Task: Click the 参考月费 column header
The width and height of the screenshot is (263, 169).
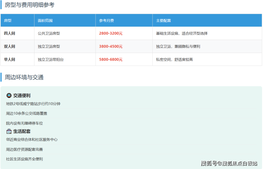Action: [x=107, y=21]
